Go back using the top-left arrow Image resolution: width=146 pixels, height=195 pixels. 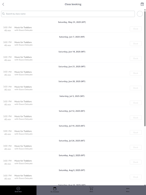pyautogui.click(x=3, y=4)
